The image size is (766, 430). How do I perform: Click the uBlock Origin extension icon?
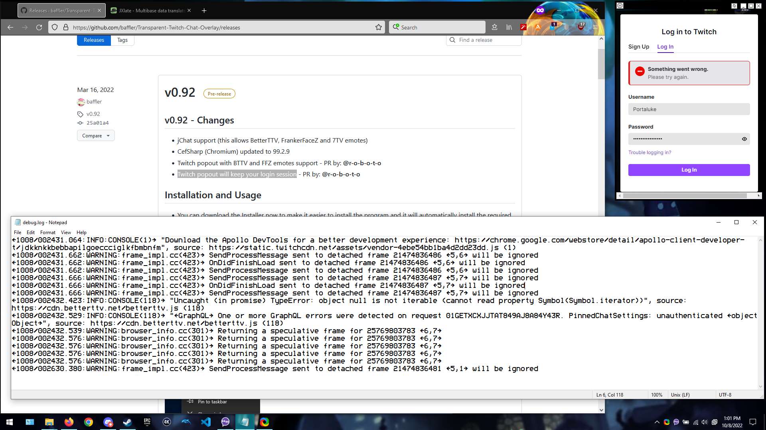pos(581,27)
